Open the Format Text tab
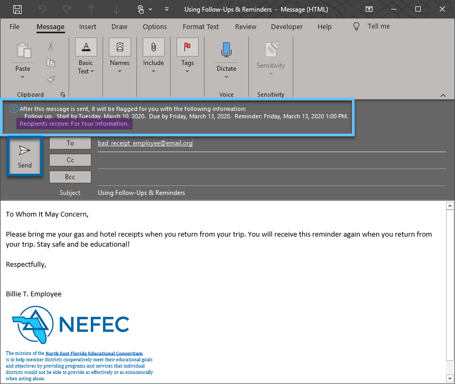The height and width of the screenshot is (384, 455). click(x=200, y=27)
